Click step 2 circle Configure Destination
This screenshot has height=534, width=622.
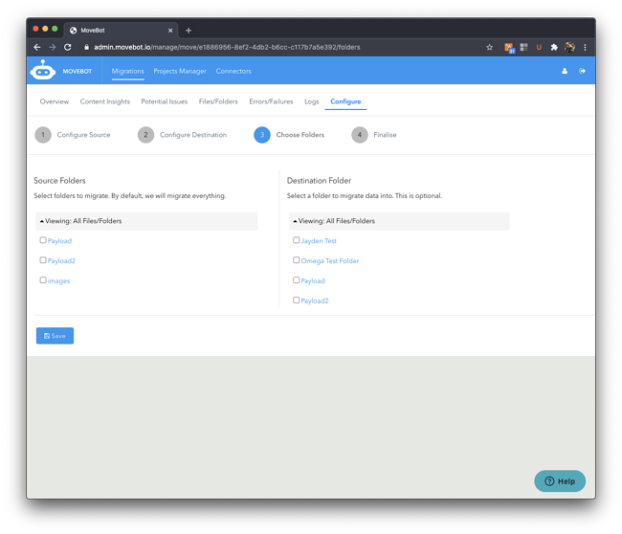click(x=146, y=135)
